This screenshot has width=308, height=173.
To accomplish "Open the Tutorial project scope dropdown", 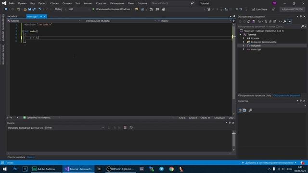I will [44, 21].
